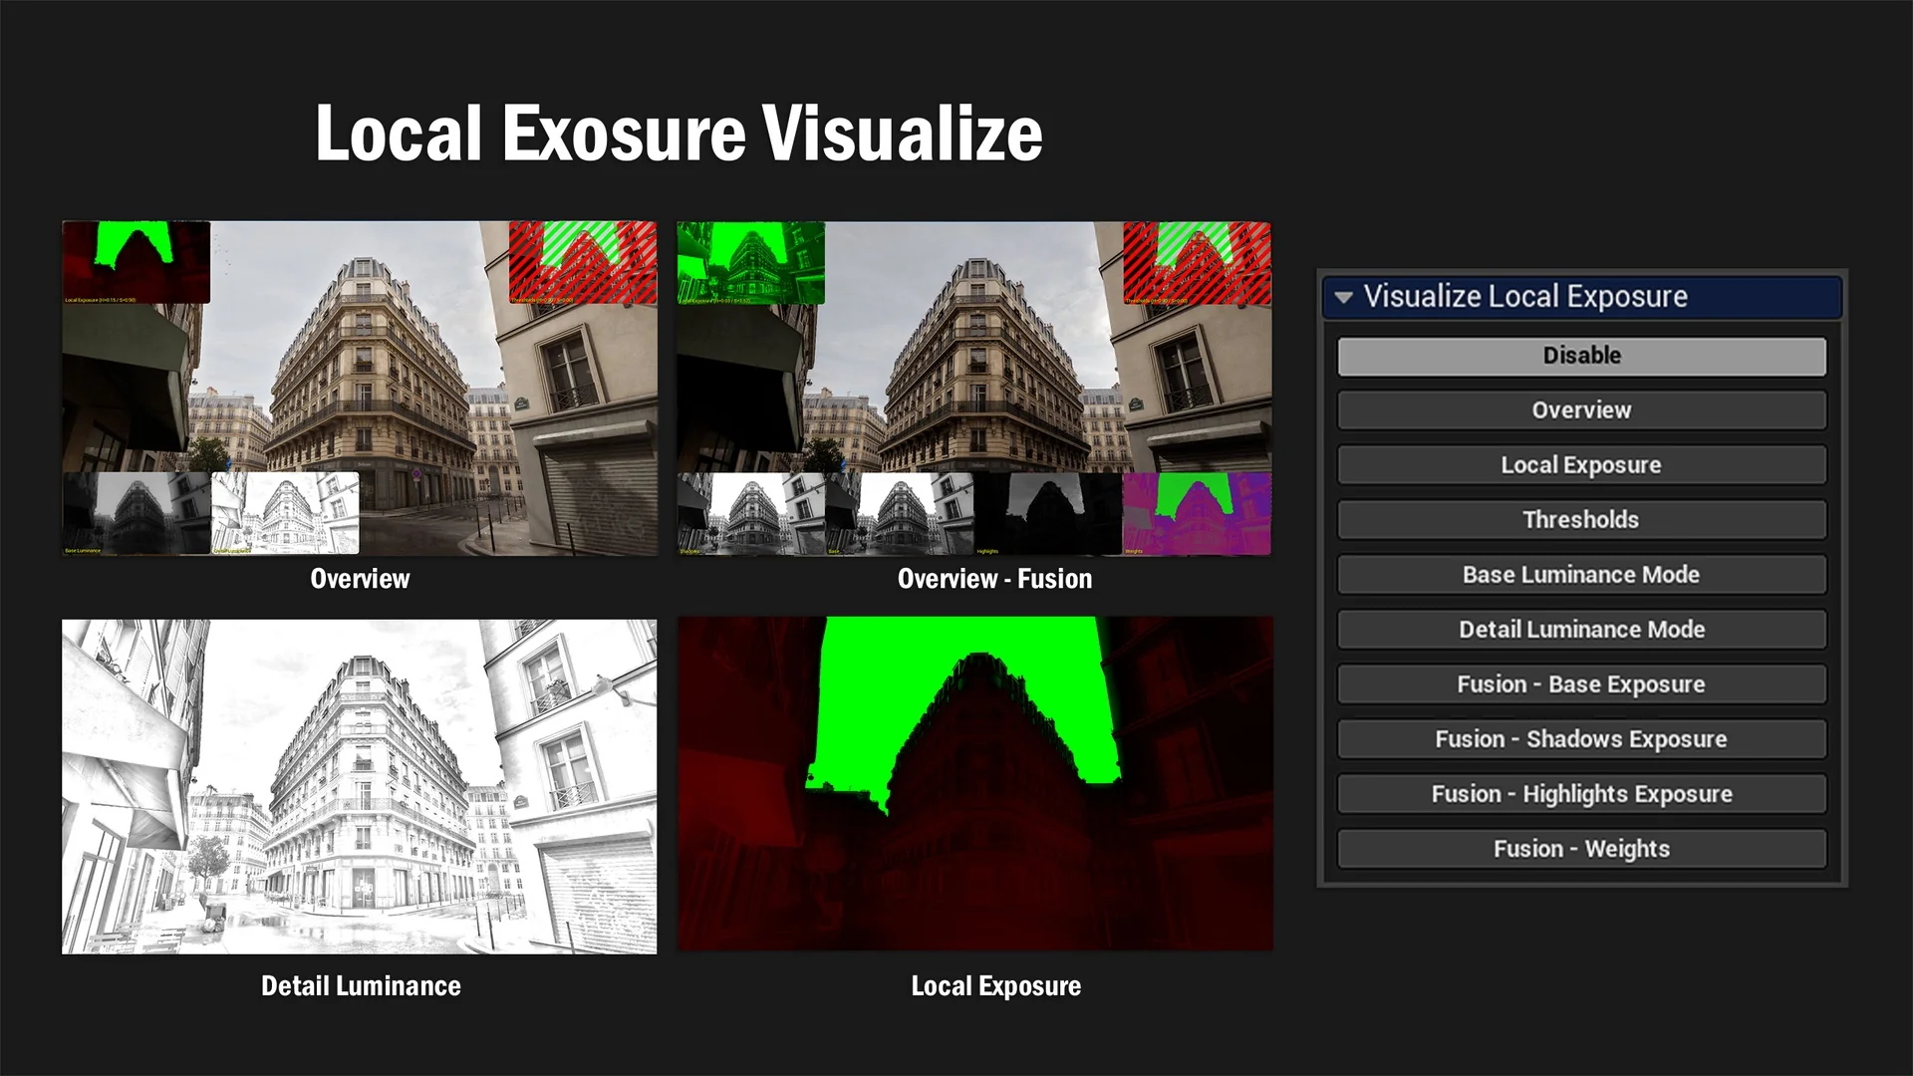Select the Thresholds visualization mode
1913x1076 pixels.
coord(1581,520)
